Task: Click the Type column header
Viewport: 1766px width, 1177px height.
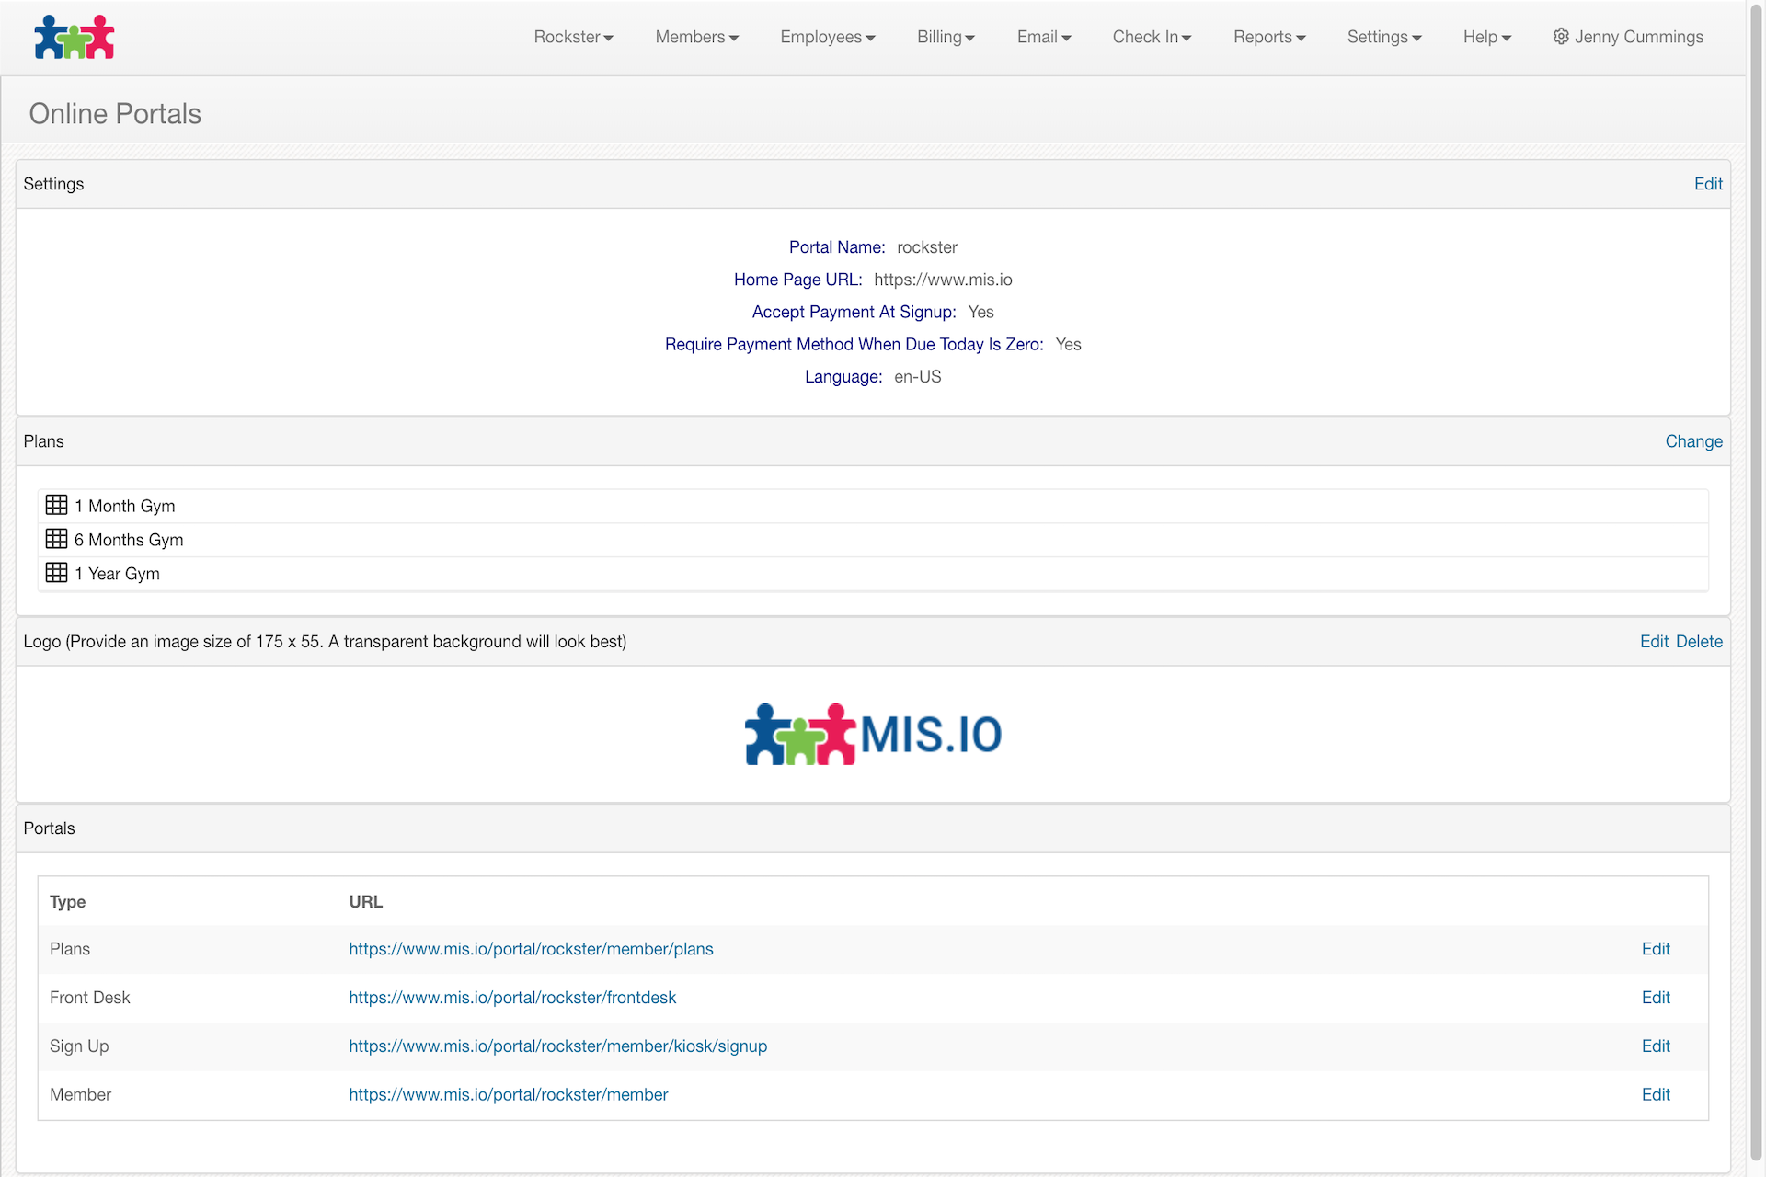Action: coord(67,902)
